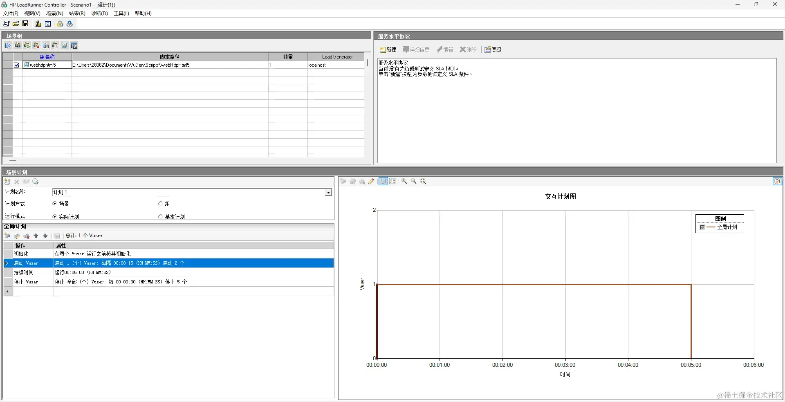
Task: Click the monitor-screen design view toolbar icon
Action: coord(48,24)
